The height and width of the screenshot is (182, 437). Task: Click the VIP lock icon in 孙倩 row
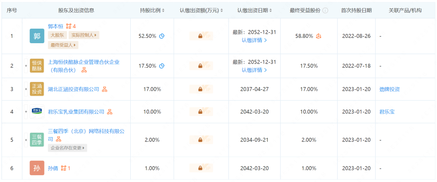click(x=201, y=168)
